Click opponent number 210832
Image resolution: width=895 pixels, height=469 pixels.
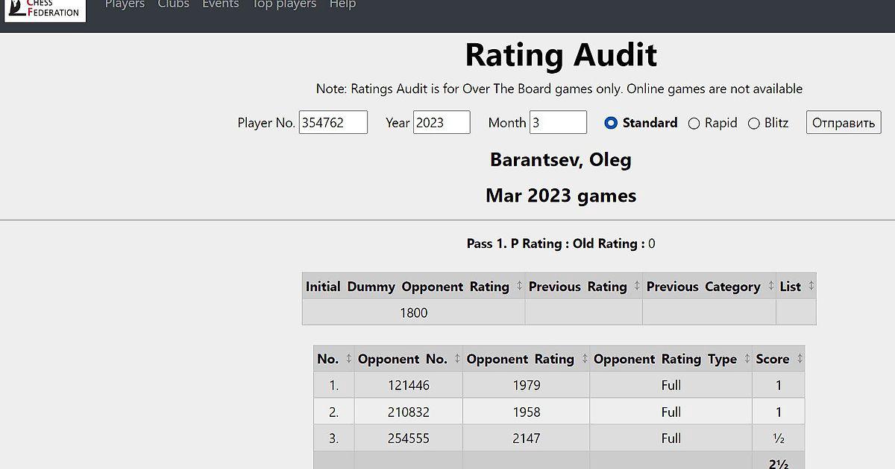(409, 412)
